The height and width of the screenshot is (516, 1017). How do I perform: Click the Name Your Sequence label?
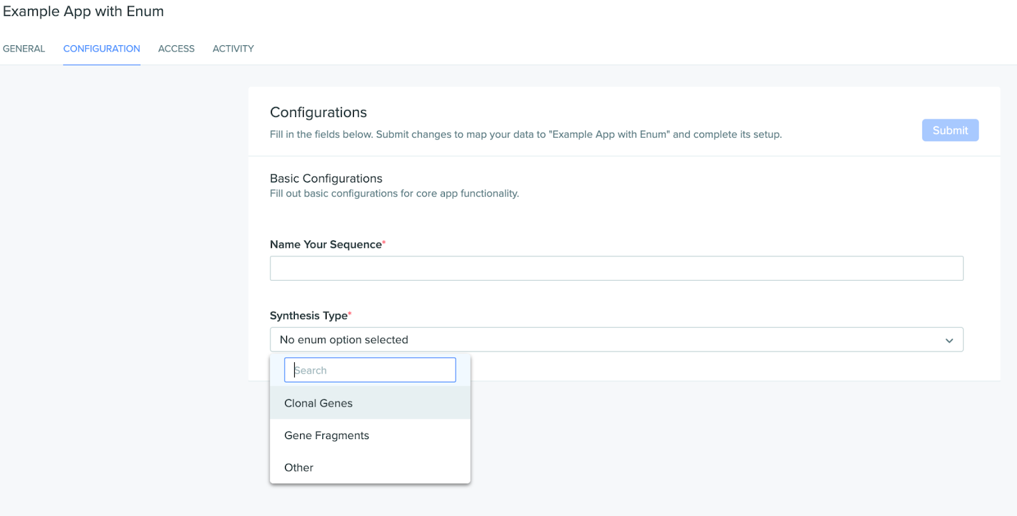(x=326, y=245)
